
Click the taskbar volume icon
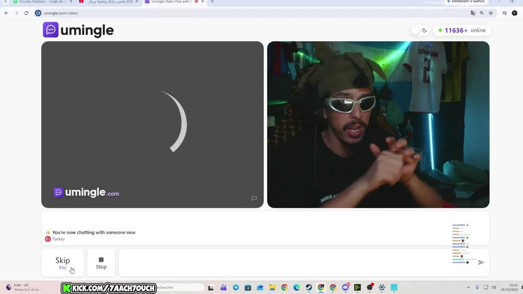tap(494, 287)
